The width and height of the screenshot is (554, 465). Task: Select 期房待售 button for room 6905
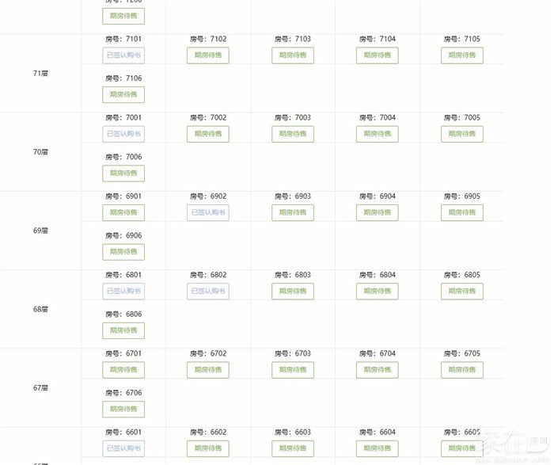point(462,212)
